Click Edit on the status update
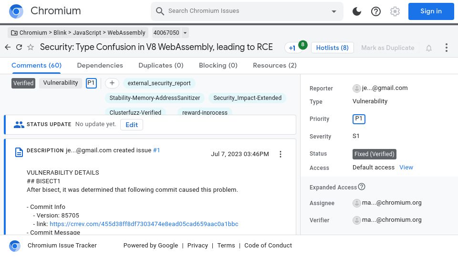The height and width of the screenshot is (257, 458). coord(132,125)
